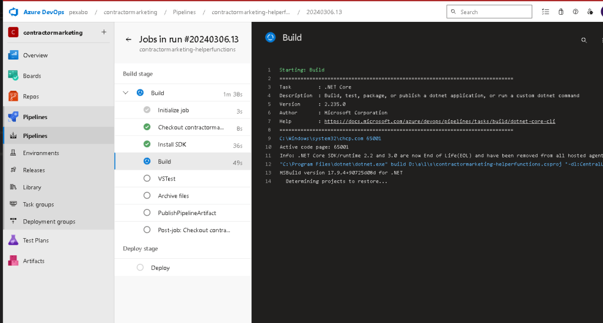Open the user settings icon
The image size is (603, 323).
[590, 12]
